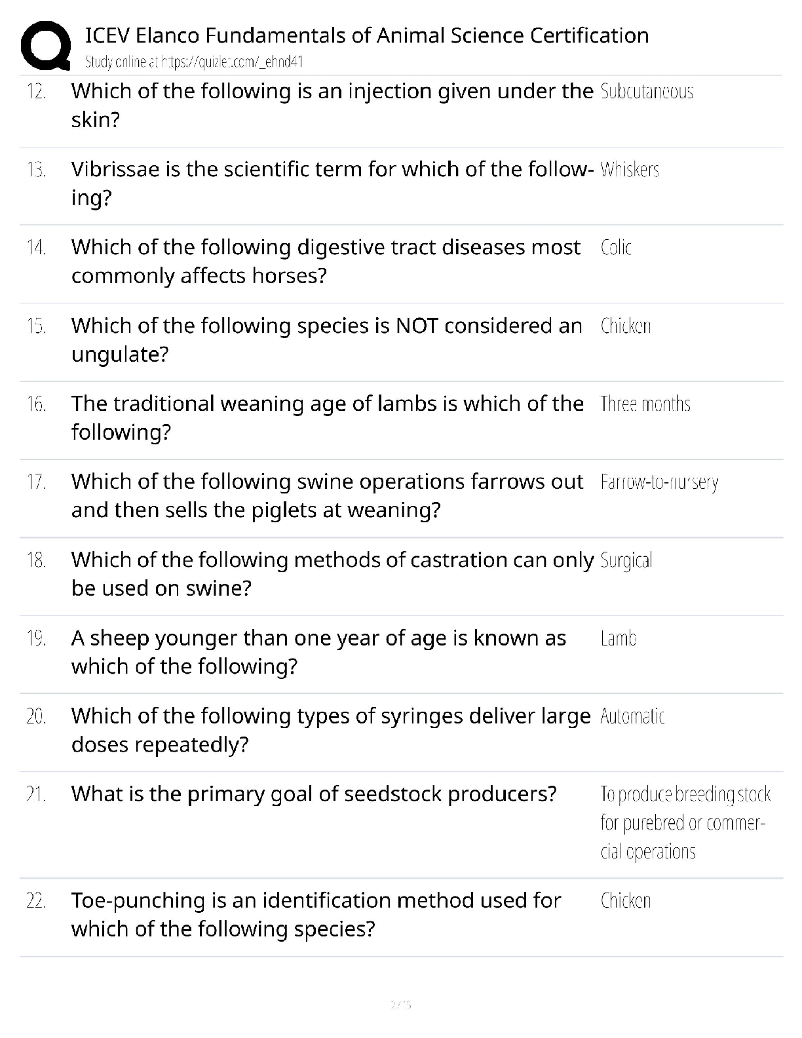Click the answer 'Farrow-to-nursery'
The width and height of the screenshot is (802, 1038).
pos(659,483)
